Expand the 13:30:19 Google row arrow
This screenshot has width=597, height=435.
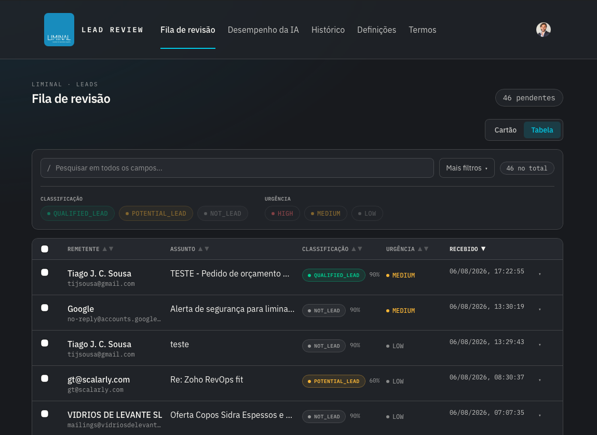pyautogui.click(x=540, y=310)
